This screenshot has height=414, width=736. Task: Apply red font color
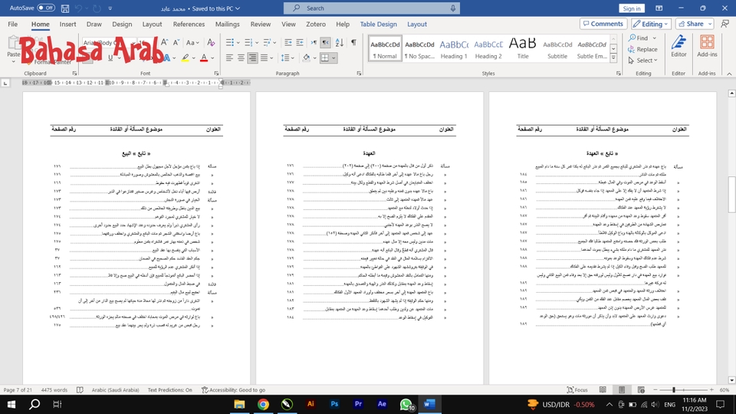click(x=204, y=58)
